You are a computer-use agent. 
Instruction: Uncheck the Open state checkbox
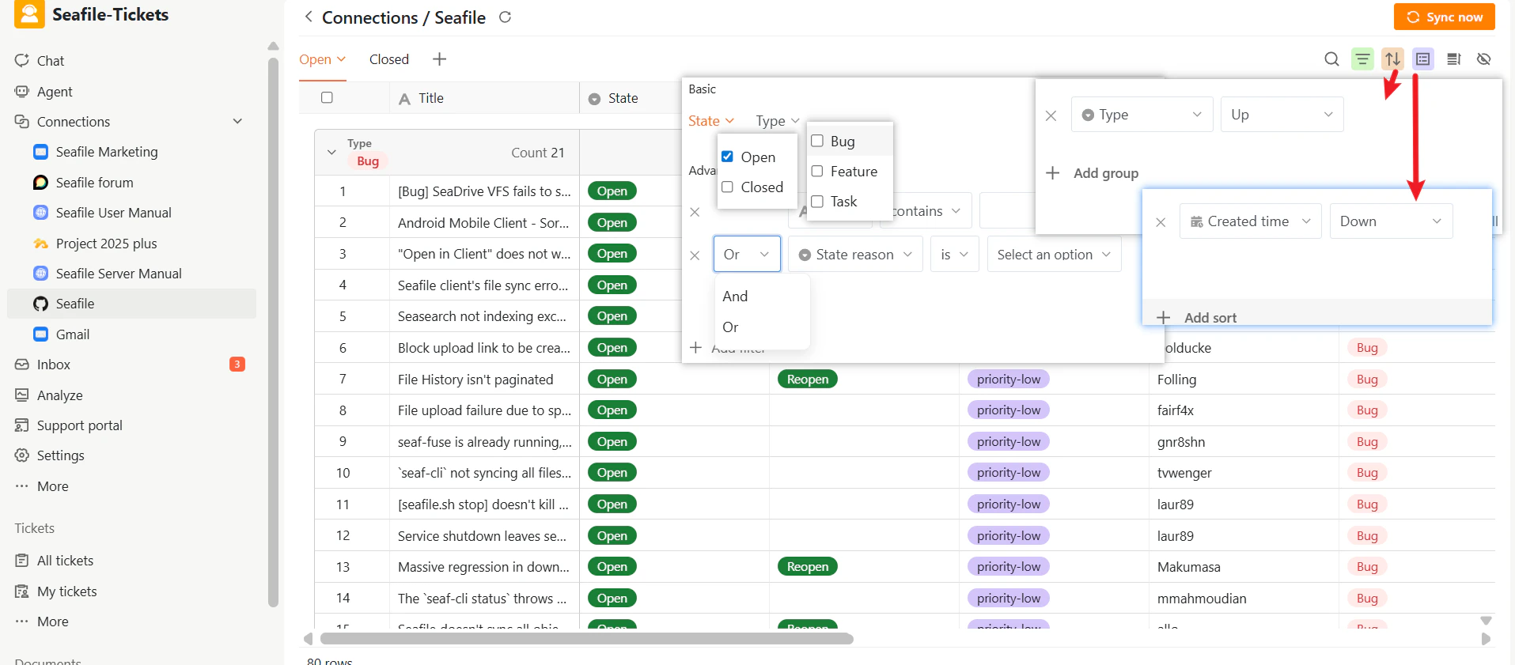727,157
